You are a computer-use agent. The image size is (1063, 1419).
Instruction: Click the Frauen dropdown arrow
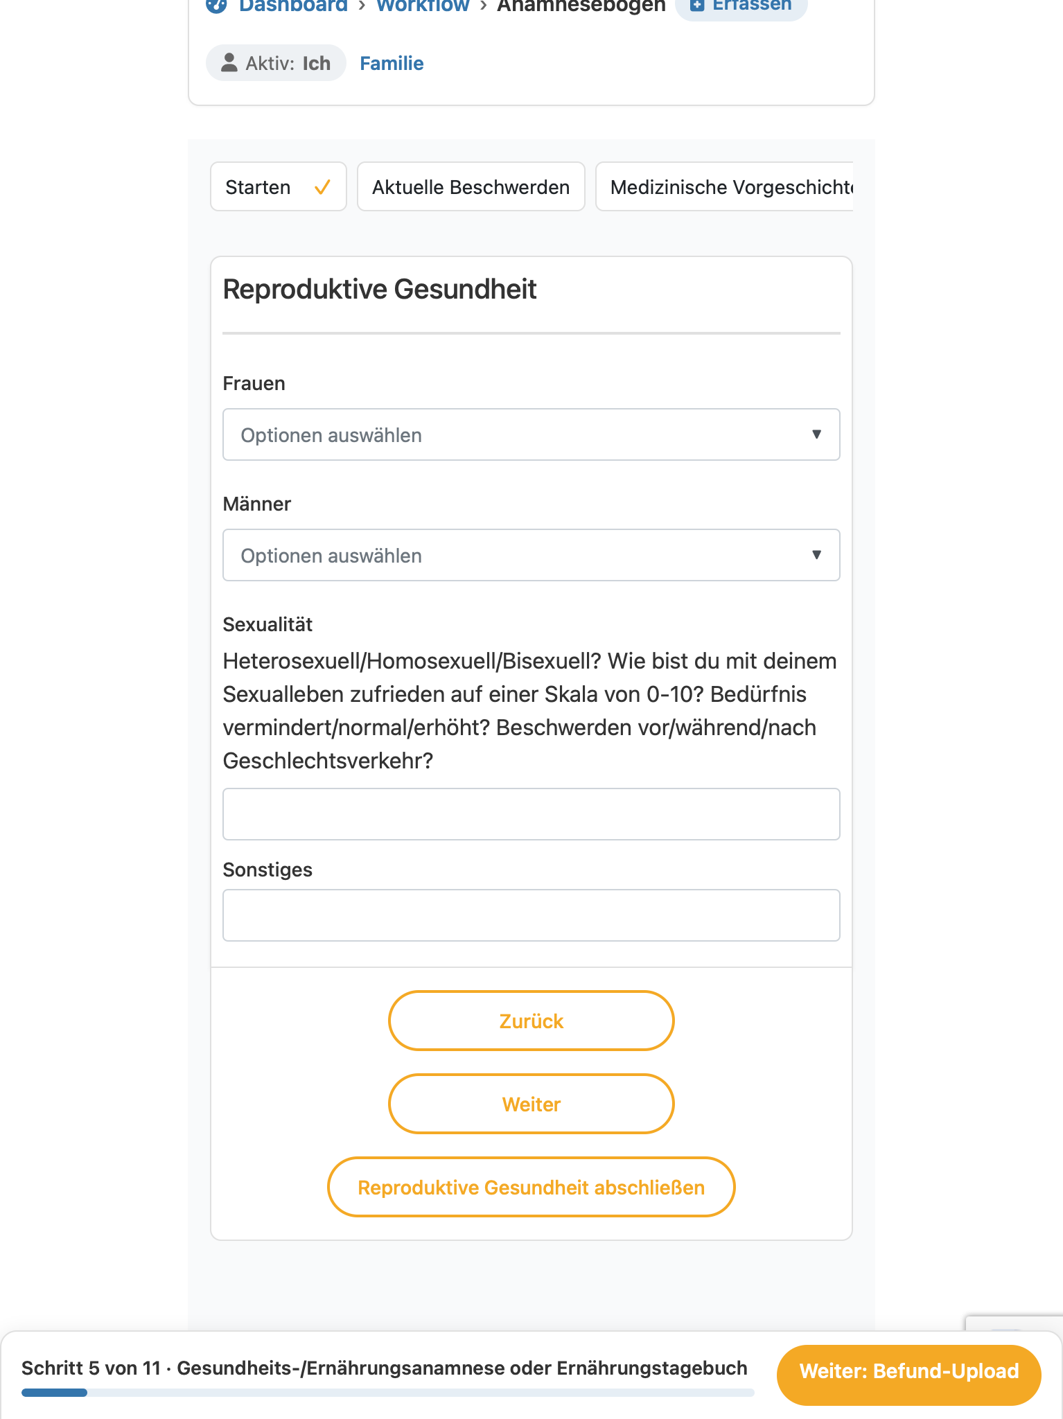816,434
